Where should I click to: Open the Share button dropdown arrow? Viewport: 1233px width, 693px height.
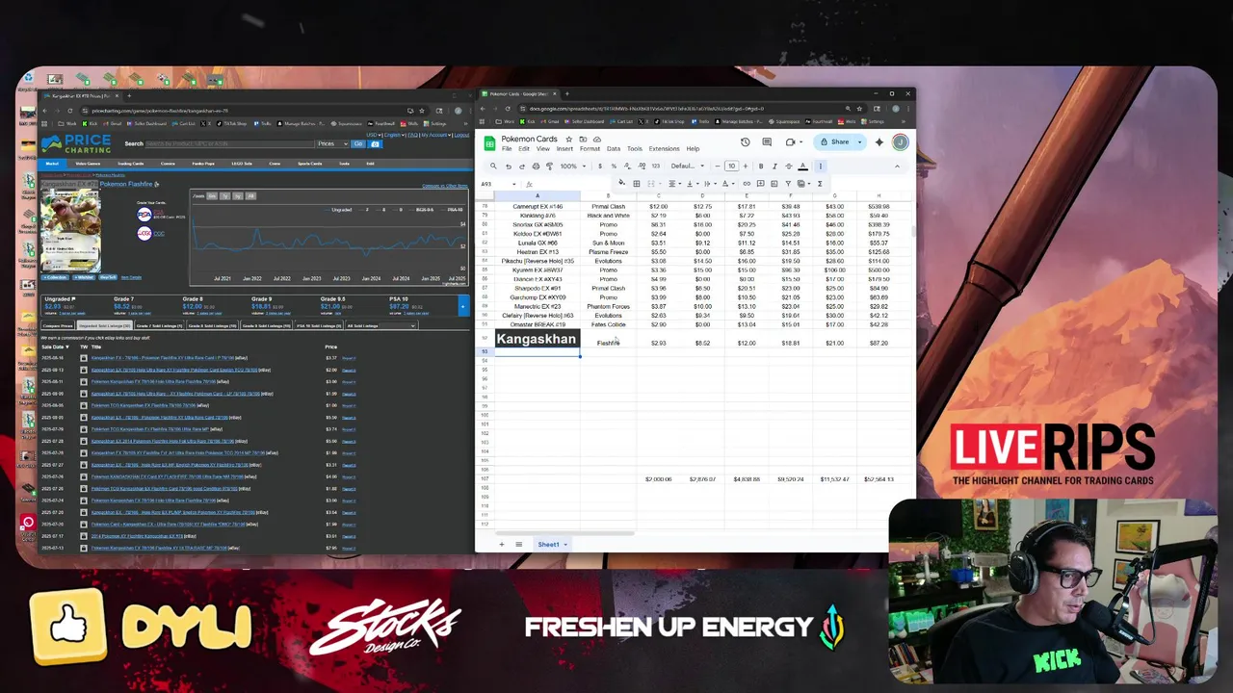860,141
